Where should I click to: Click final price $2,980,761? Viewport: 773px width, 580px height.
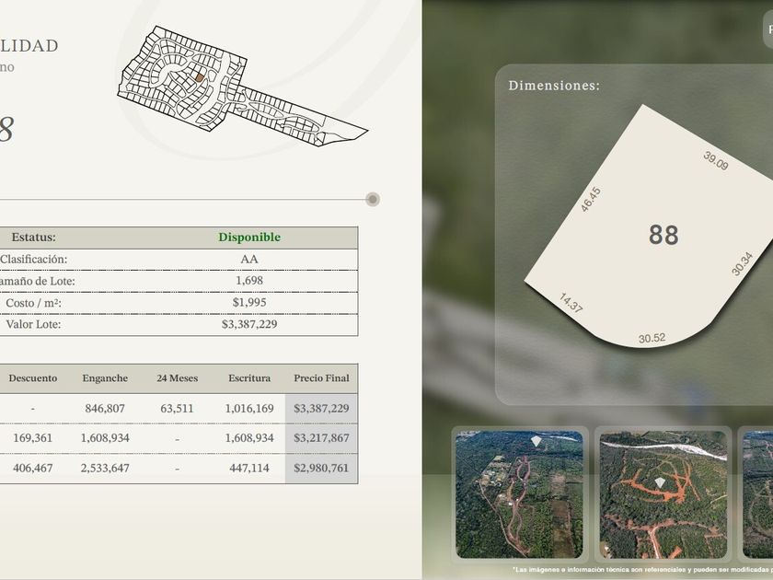tap(321, 468)
